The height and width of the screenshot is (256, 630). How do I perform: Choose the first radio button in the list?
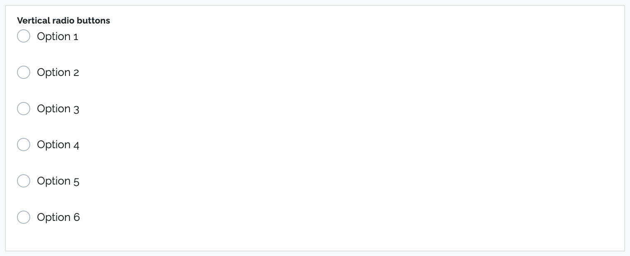click(24, 36)
